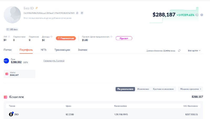Select the По умолчанию view toggle
This screenshot has width=210, height=119.
click(x=125, y=89)
